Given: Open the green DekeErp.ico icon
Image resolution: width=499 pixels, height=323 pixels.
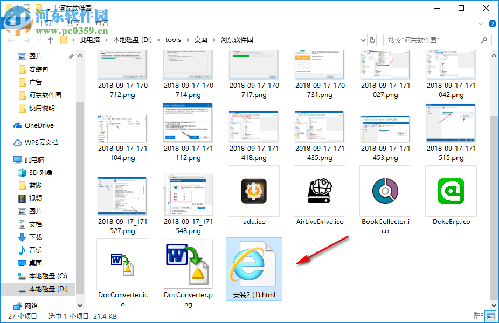Looking at the screenshot, I should tap(451, 191).
